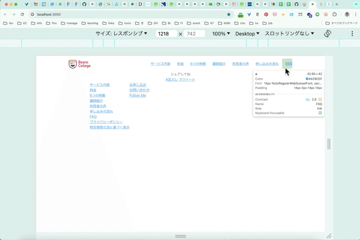Image resolution: width=360 pixels, height=240 pixels.
Task: Open the purple badge extension icon
Action: click(309, 15)
